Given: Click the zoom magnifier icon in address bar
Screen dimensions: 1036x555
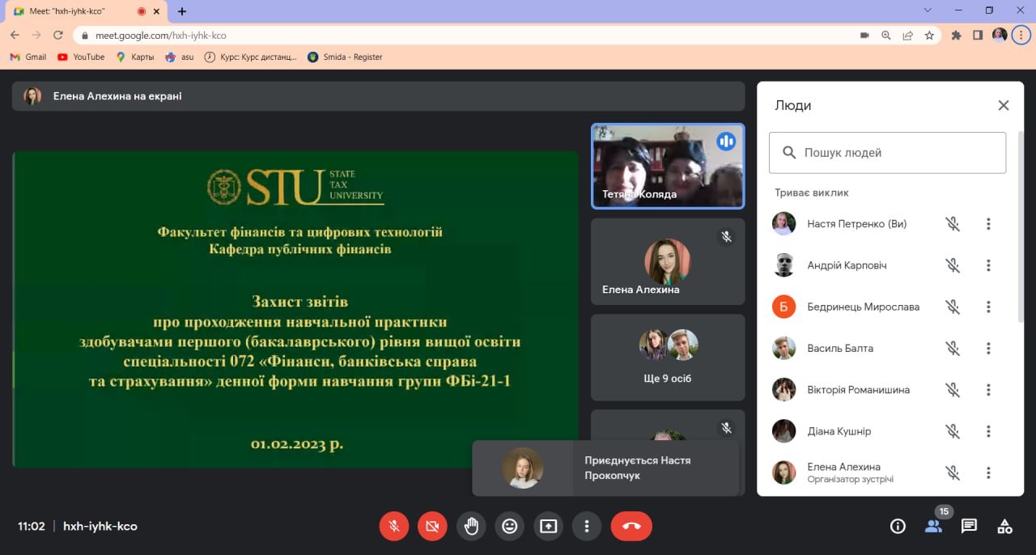Looking at the screenshot, I should (x=886, y=36).
